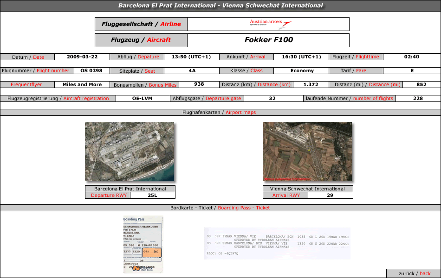
Task: Select frequent flyer value Miles and More
Action: tap(82, 84)
